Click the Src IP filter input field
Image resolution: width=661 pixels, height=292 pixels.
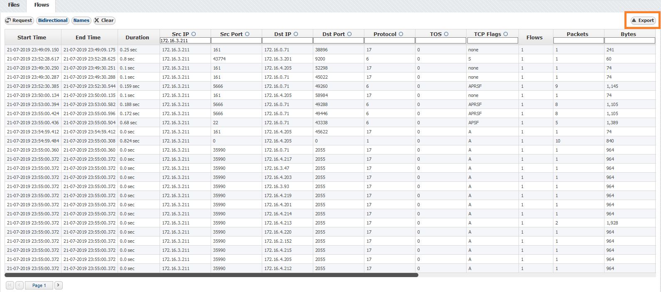click(x=185, y=41)
